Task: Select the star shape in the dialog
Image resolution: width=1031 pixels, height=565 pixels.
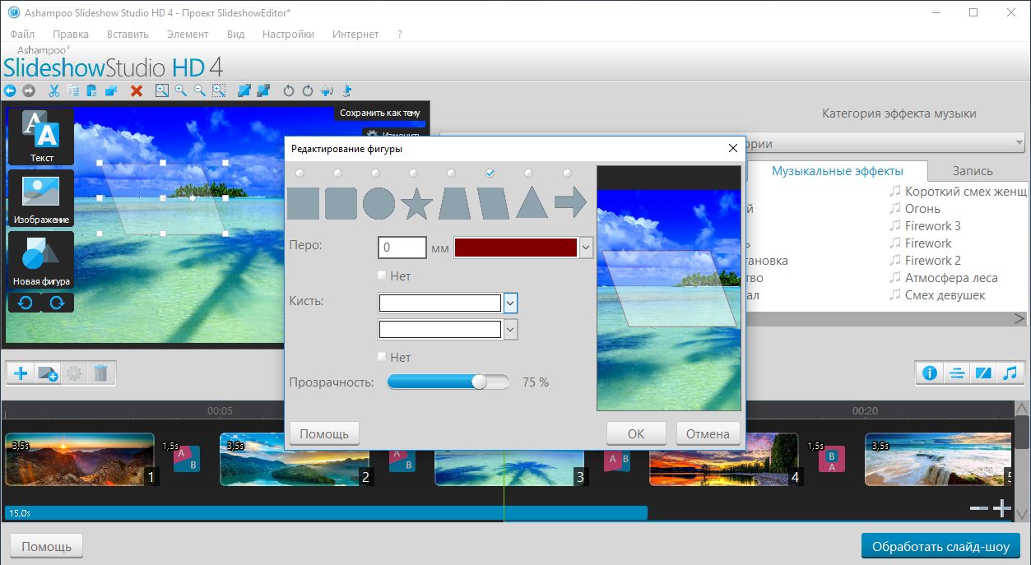Action: click(417, 203)
